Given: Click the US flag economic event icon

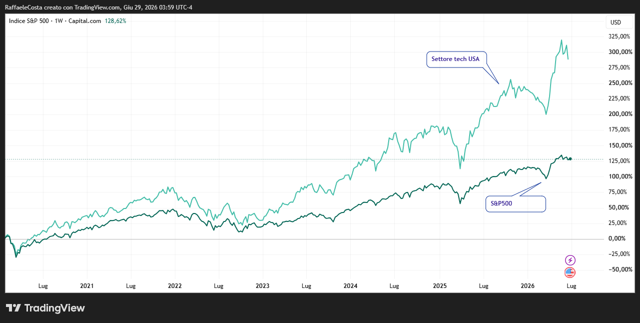Looking at the screenshot, I should 570,272.
